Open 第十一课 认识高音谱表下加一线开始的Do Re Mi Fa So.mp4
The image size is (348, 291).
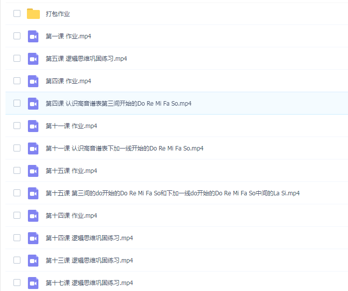pyautogui.click(x=125, y=148)
